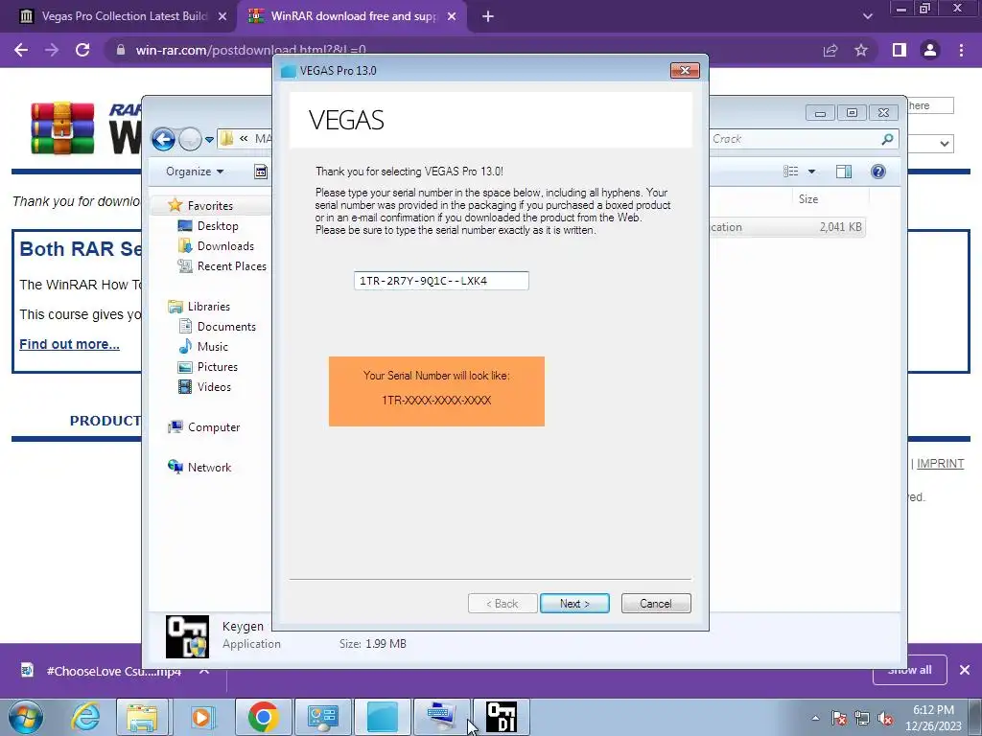Click the WinRAR books logo
The height and width of the screenshot is (736, 982).
[x=62, y=127]
